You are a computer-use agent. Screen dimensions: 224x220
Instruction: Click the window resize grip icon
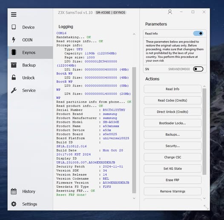click(206, 207)
